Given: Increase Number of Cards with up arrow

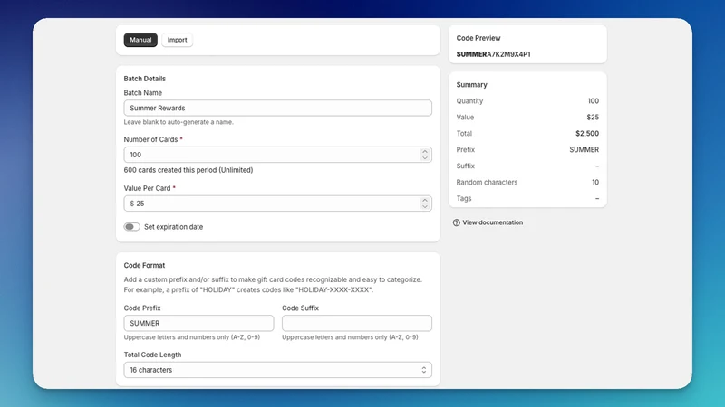Looking at the screenshot, I should [424, 151].
